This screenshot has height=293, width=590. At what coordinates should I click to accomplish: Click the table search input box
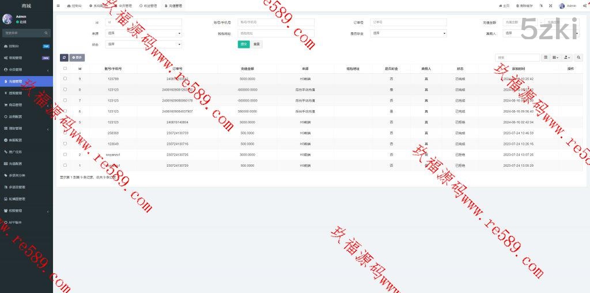tap(517, 57)
